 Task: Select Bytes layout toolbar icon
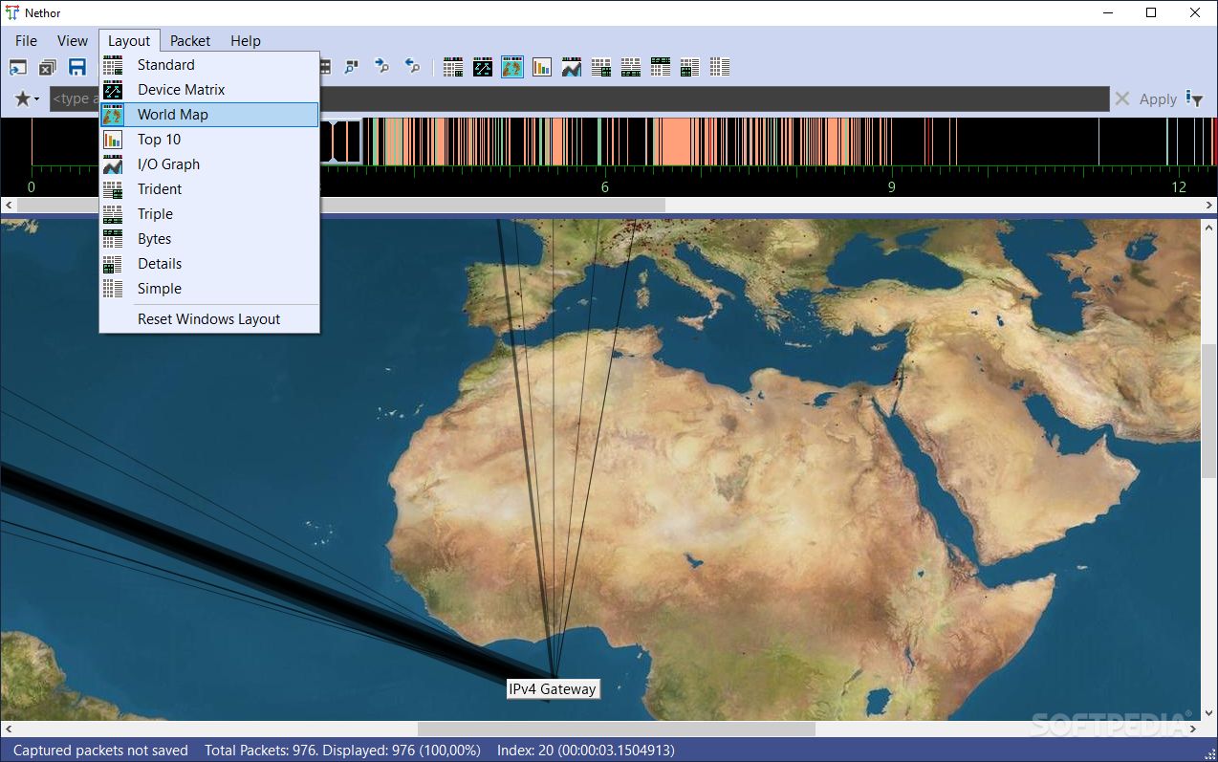(x=661, y=67)
